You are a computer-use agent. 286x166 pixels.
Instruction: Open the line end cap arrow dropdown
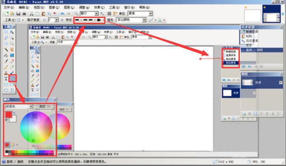[100, 20]
